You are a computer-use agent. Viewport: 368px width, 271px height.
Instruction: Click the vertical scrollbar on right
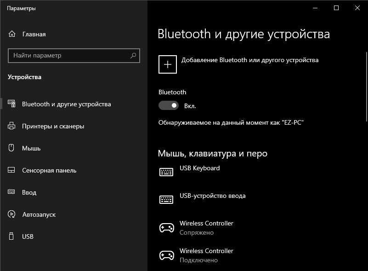pyautogui.click(x=366, y=87)
